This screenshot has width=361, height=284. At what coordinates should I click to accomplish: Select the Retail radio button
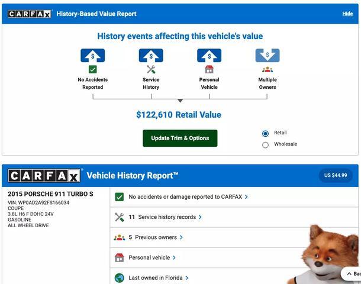[266, 134]
